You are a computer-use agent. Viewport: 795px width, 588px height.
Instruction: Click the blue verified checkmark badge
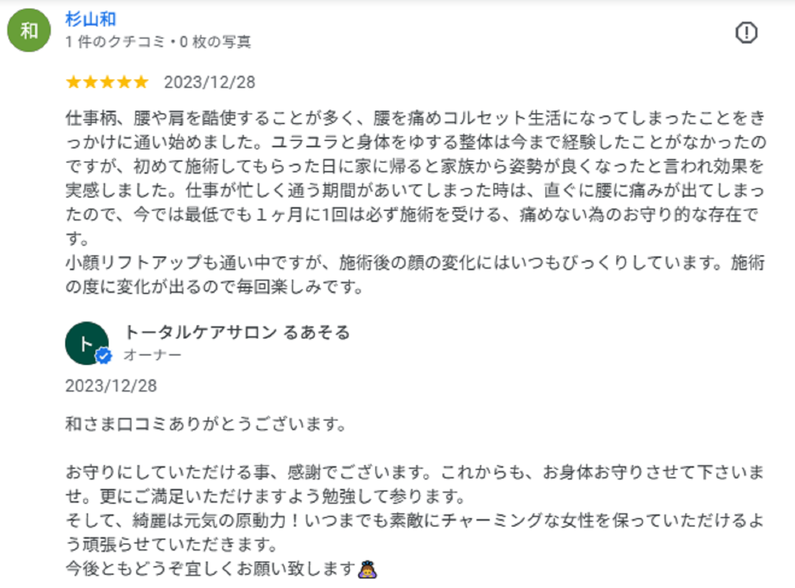click(x=104, y=356)
